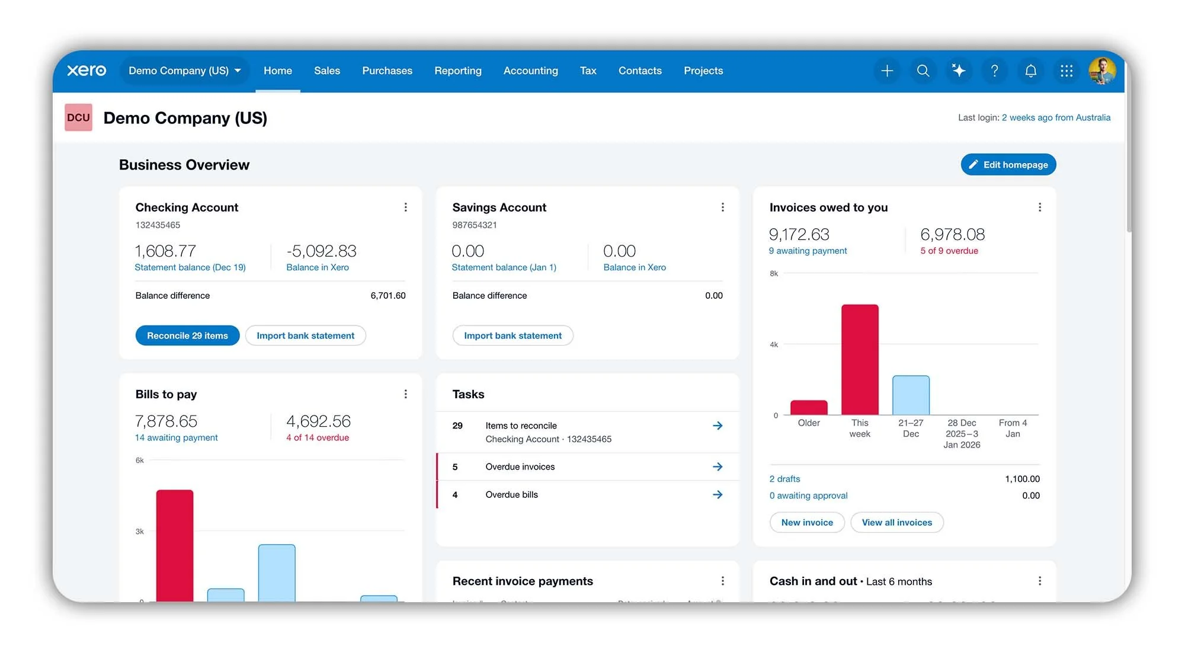Click arrow next to Items to reconcile
The height and width of the screenshot is (652, 1185).
coord(718,425)
